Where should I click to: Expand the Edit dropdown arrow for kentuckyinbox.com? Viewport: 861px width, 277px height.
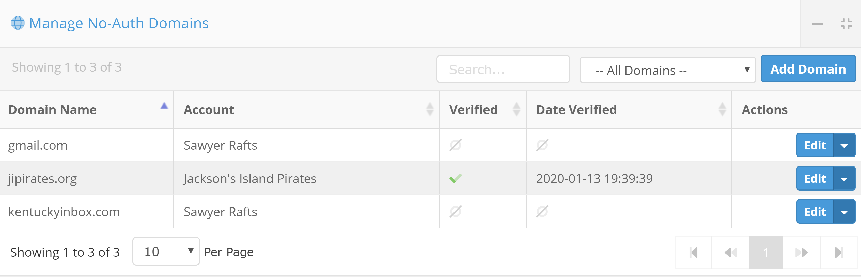click(844, 212)
